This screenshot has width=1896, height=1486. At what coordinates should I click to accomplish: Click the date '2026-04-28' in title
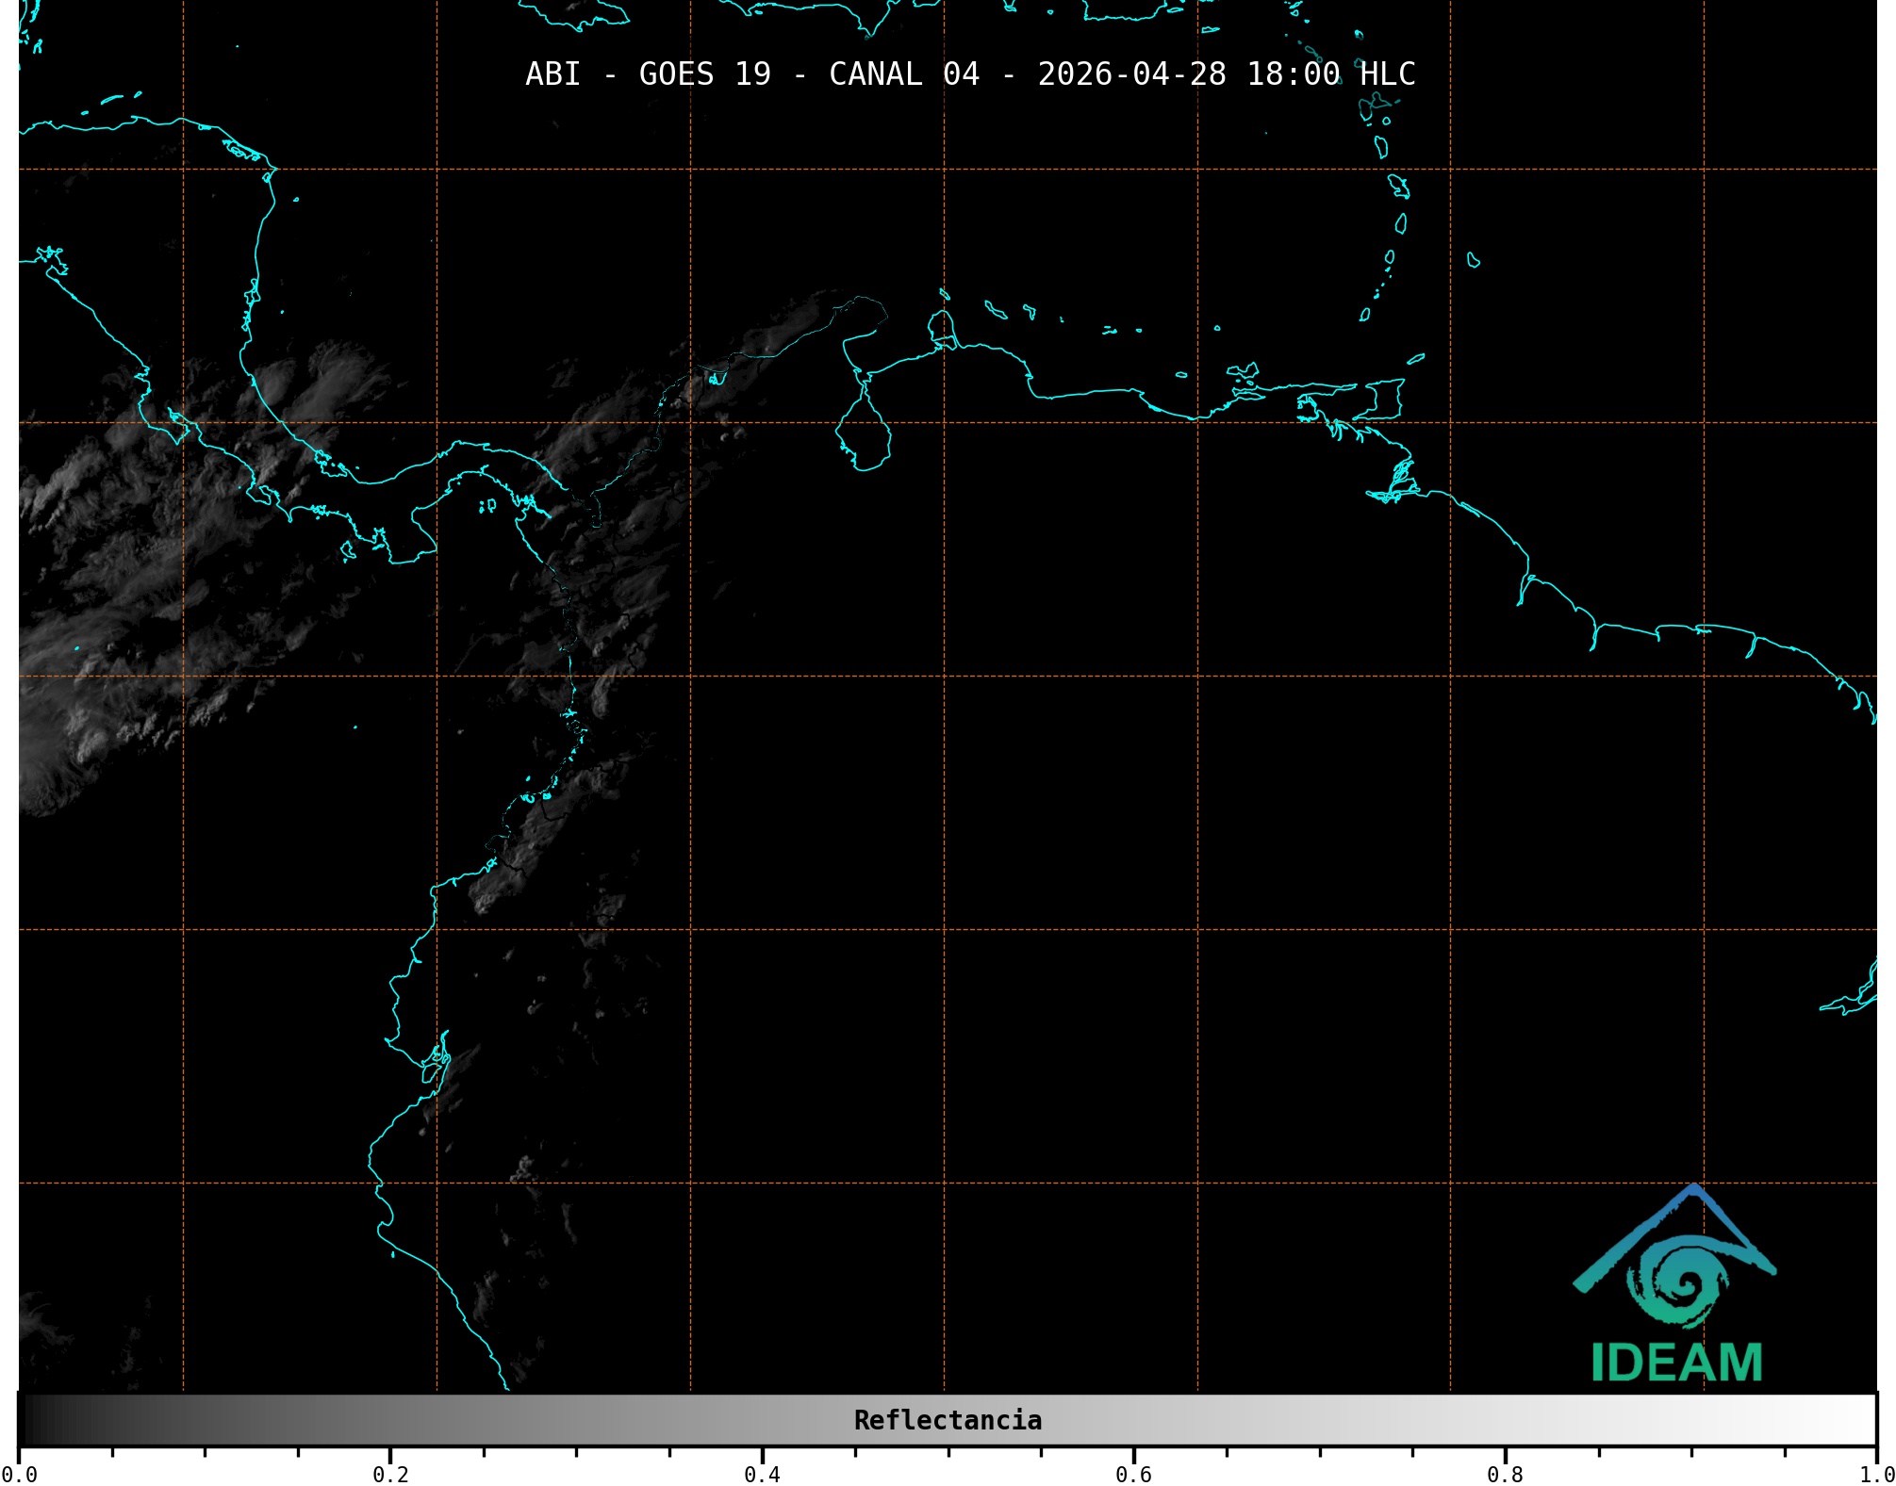point(1131,73)
